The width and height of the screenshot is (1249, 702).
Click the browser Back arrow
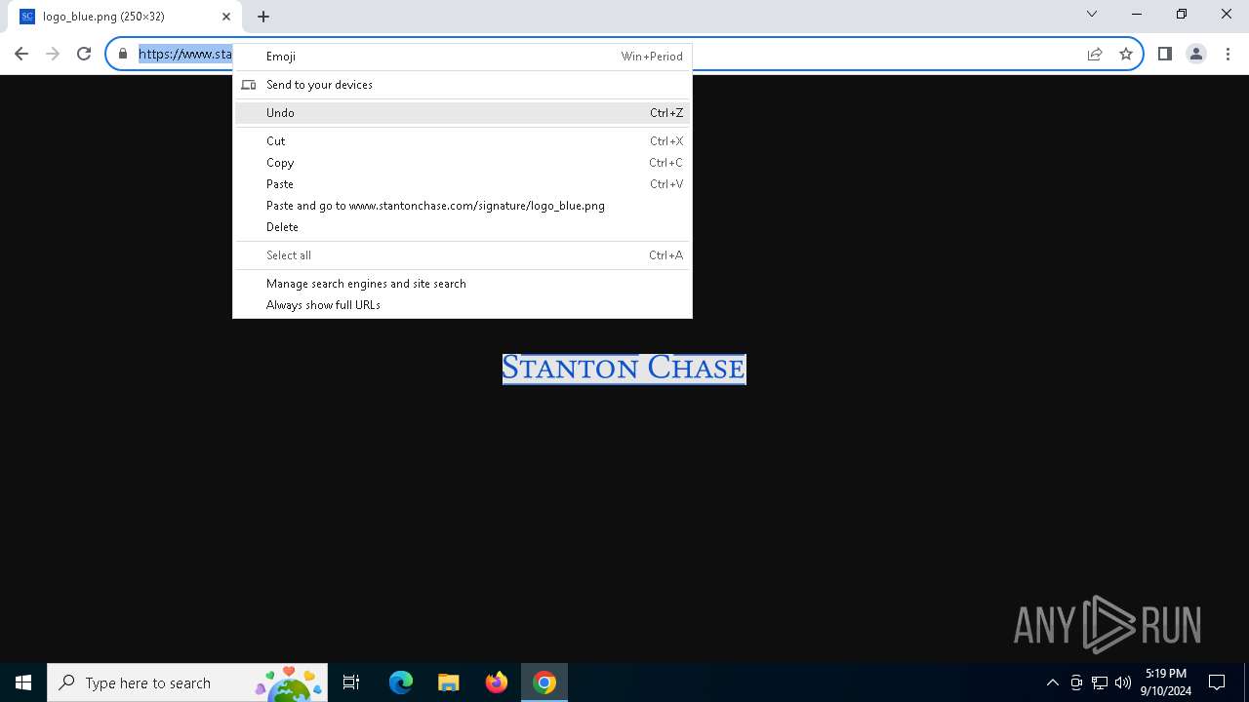(21, 54)
